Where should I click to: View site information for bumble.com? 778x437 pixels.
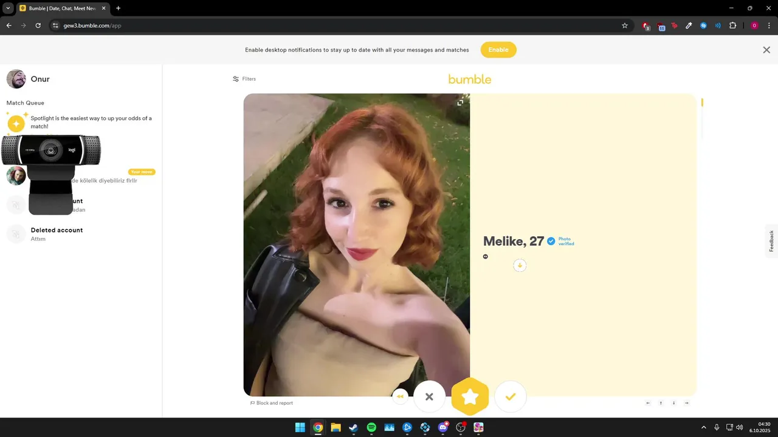coord(55,25)
